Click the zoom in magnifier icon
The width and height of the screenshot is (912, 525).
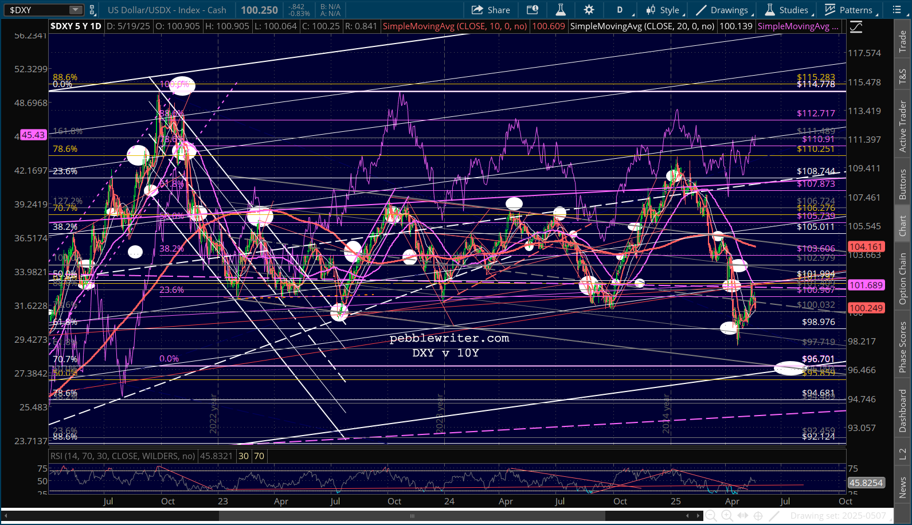point(727,516)
